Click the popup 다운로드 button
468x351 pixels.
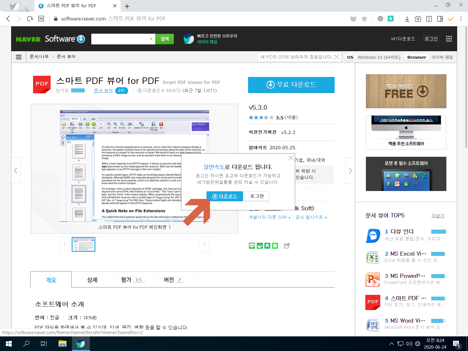pos(225,196)
